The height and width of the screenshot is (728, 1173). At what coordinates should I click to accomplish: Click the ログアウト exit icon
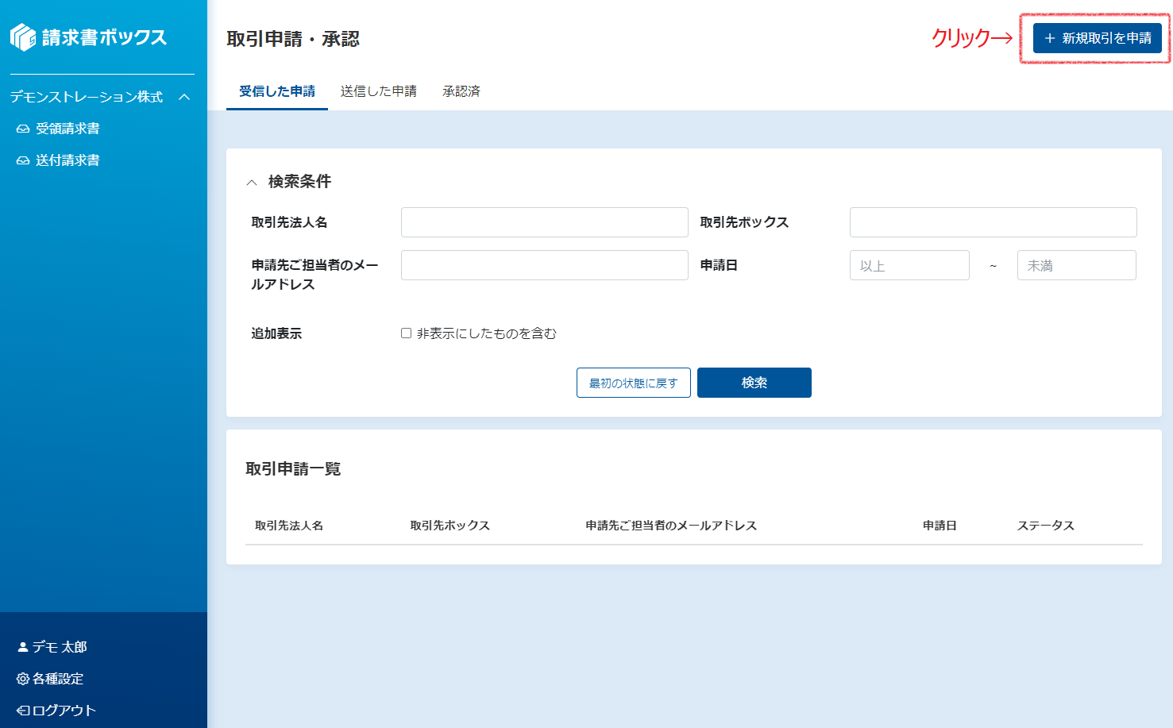(x=23, y=711)
